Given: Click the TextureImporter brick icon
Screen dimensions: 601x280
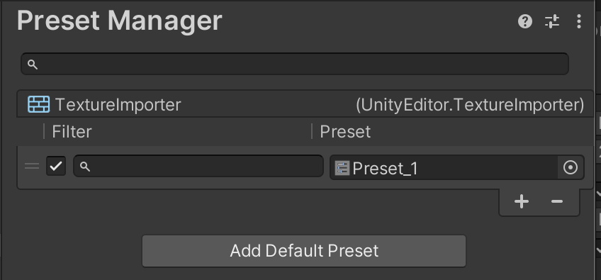Looking at the screenshot, I should click(39, 104).
